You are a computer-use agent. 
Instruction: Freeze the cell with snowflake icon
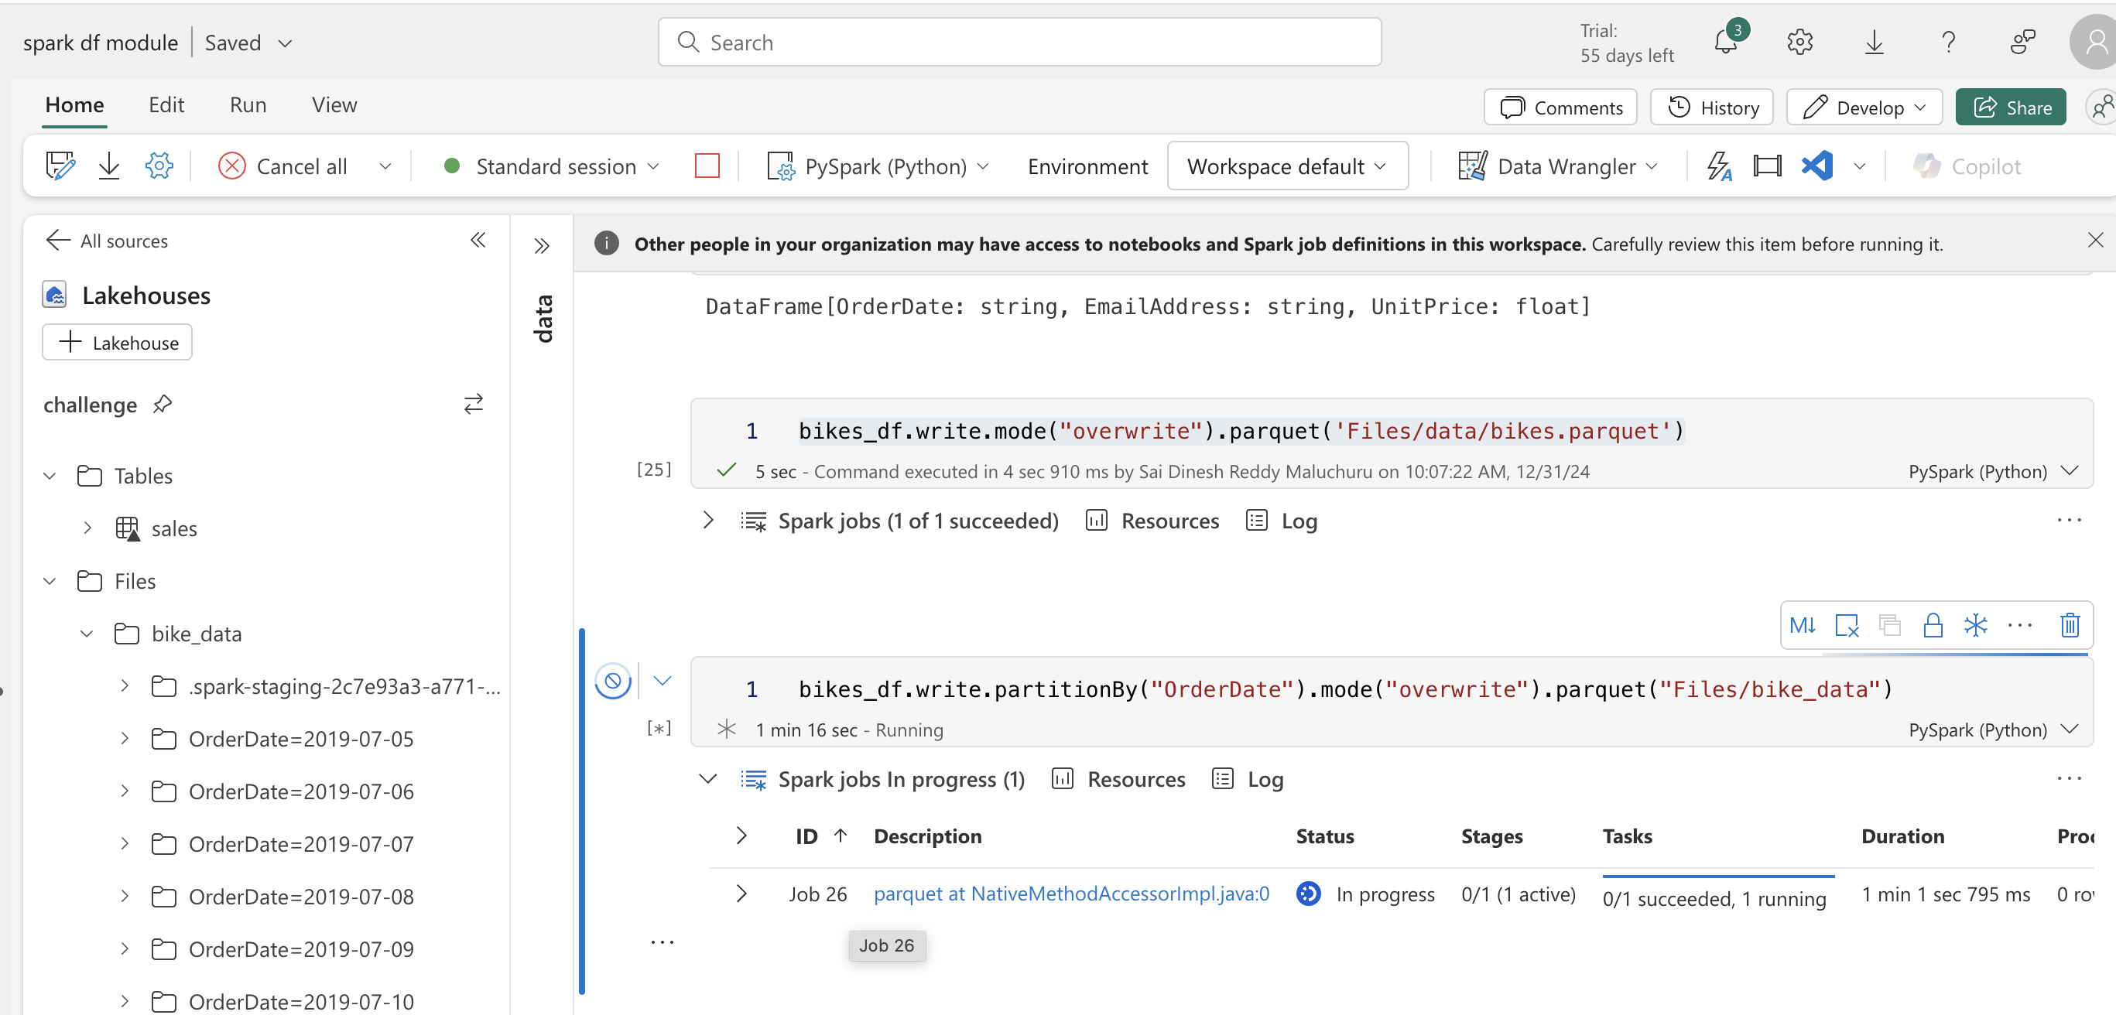coord(1976,626)
